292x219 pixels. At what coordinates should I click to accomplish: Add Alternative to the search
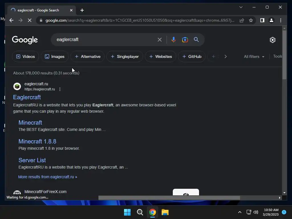tap(88, 56)
